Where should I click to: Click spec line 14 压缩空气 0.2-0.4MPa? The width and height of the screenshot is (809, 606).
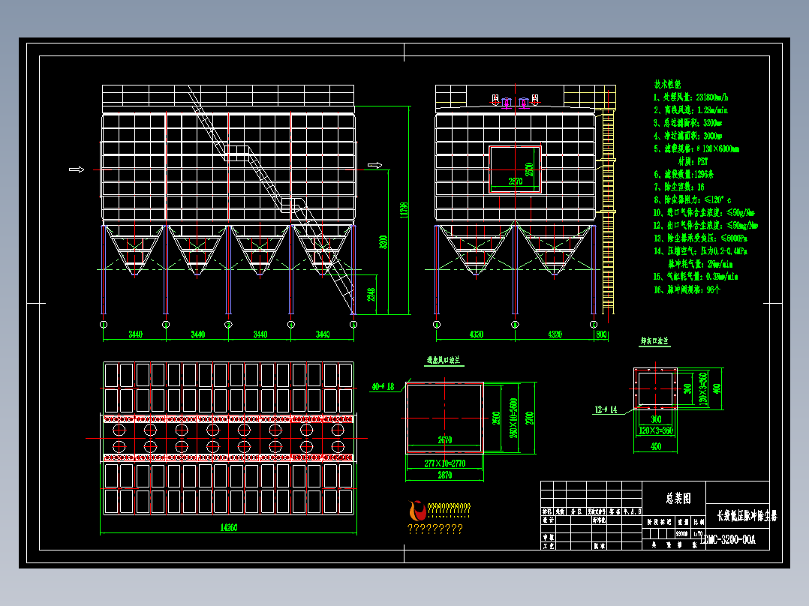[x=700, y=251]
